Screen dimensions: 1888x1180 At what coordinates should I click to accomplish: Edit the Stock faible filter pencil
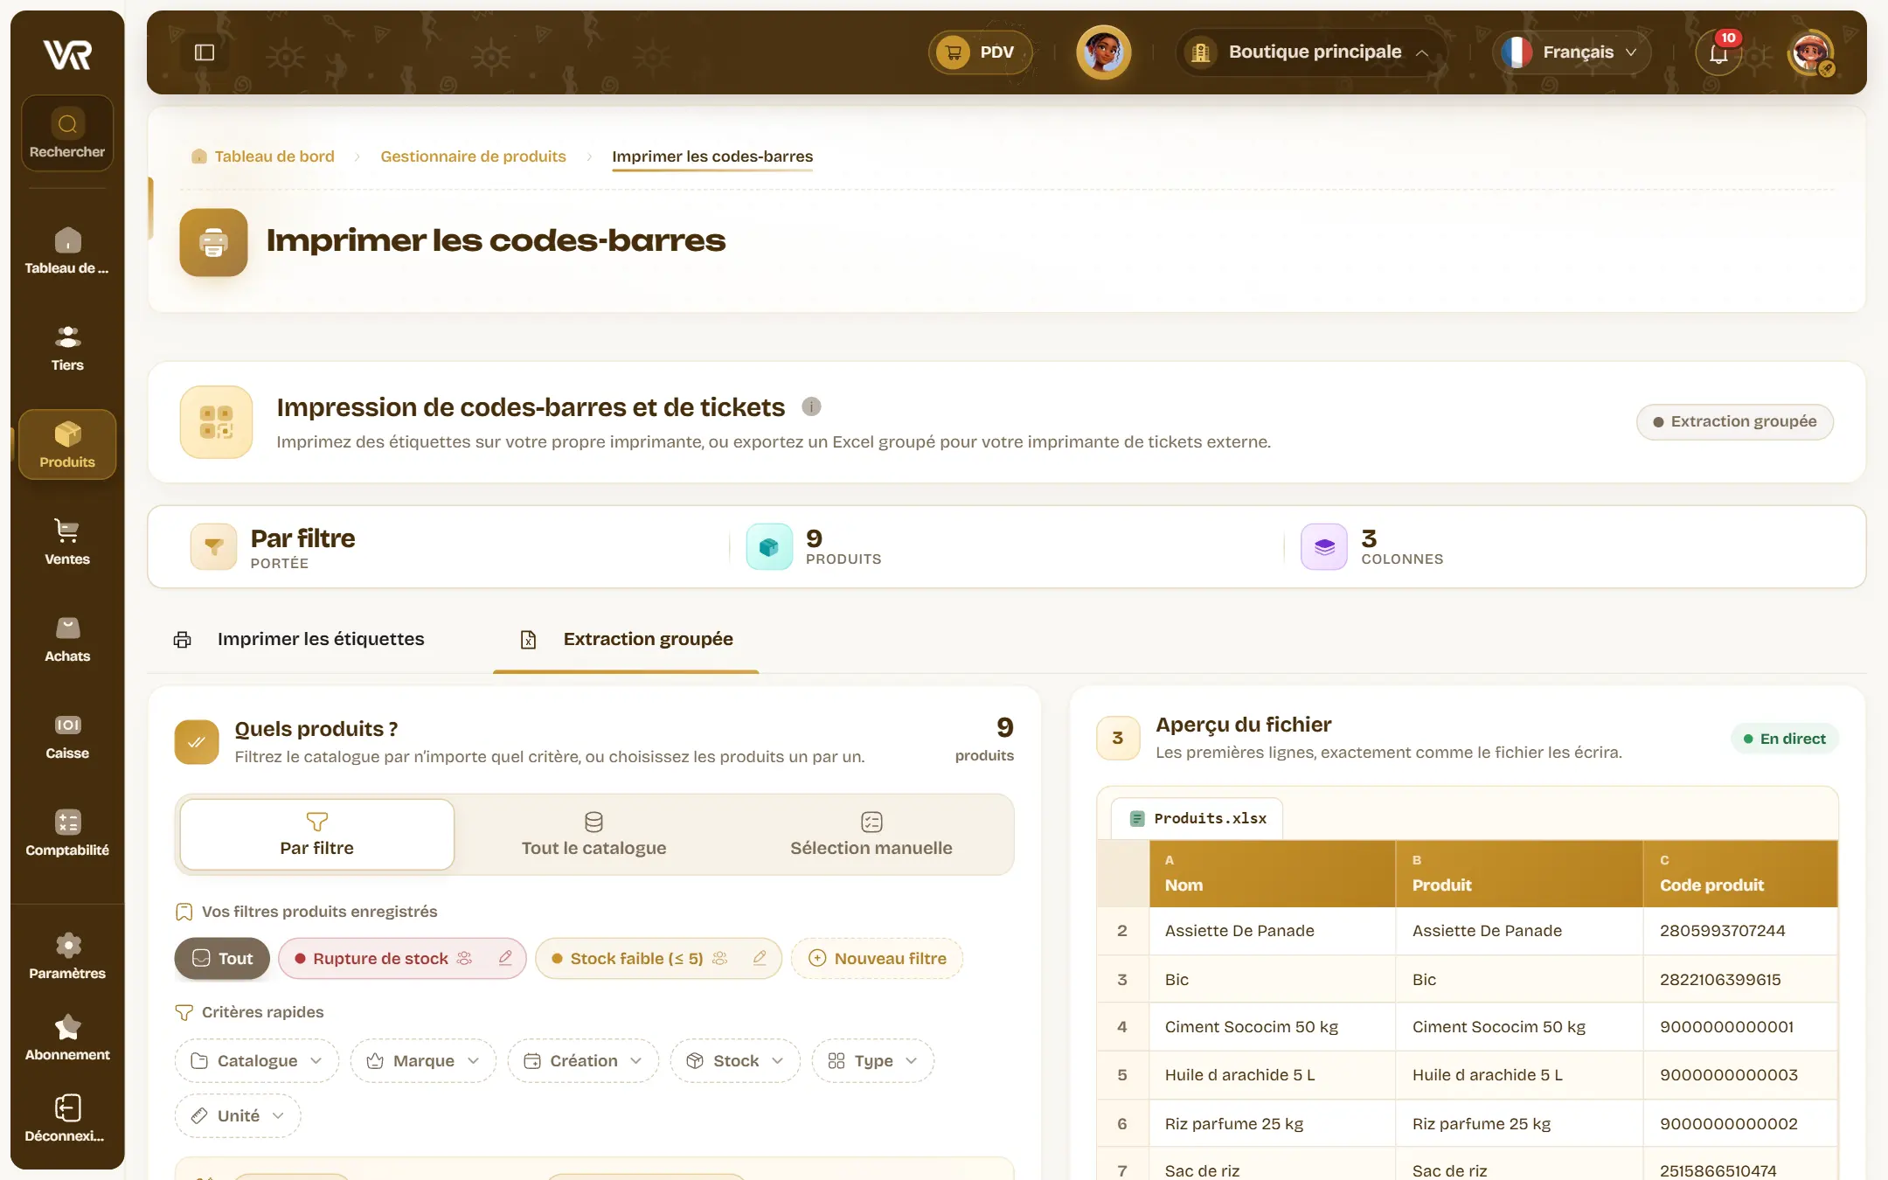760,958
